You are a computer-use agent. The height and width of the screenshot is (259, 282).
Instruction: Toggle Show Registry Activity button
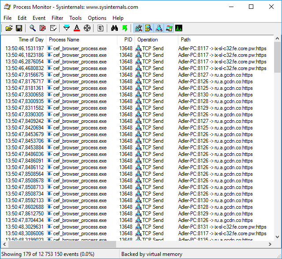[x=138, y=28]
